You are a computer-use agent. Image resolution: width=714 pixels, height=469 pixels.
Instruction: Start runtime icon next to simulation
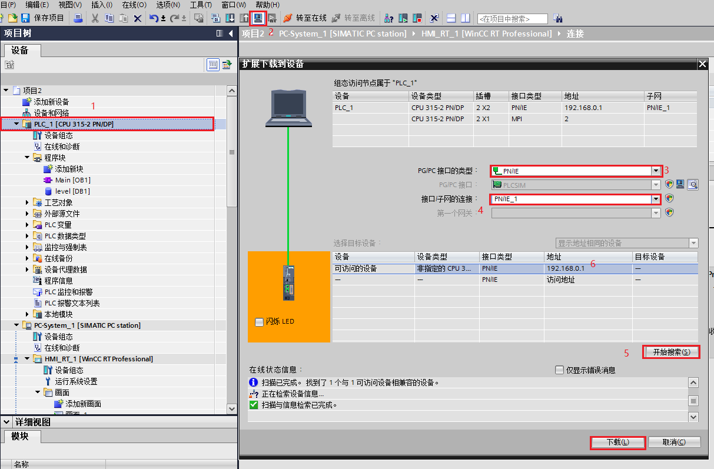[x=272, y=18]
